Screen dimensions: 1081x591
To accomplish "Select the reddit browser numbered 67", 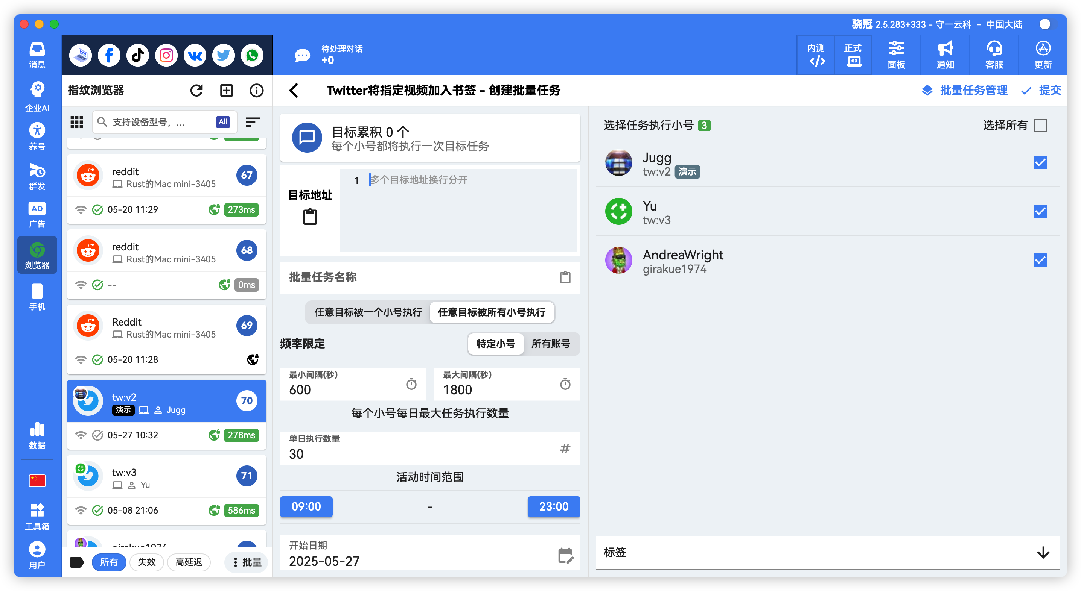I will [167, 189].
